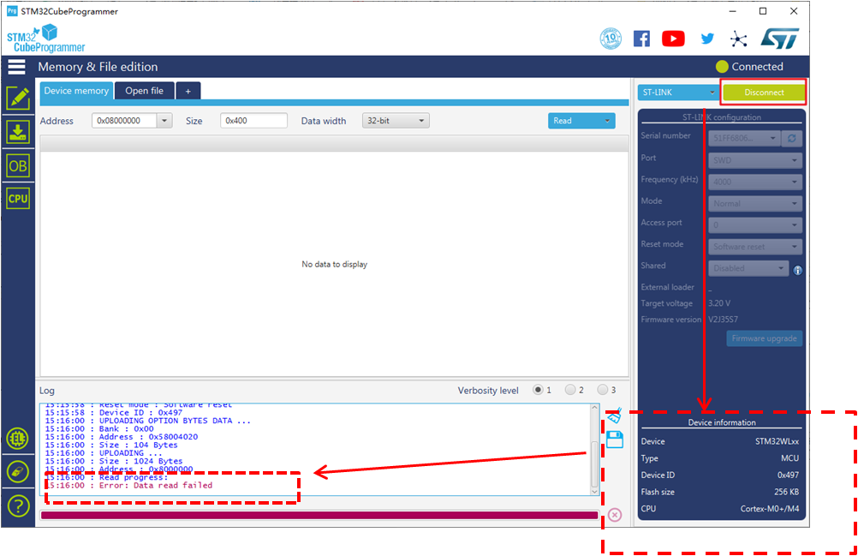Select verbosity level 3

pyautogui.click(x=603, y=390)
